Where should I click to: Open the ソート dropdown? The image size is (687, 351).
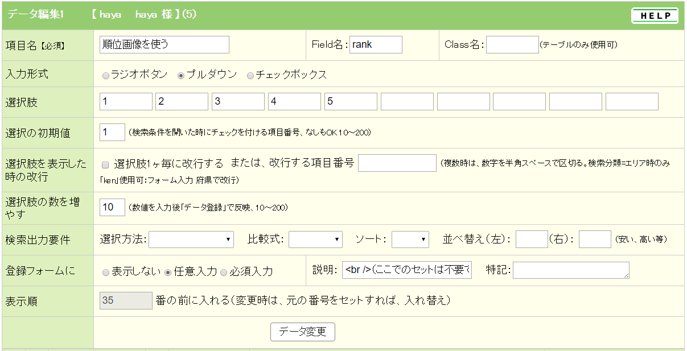tap(410, 239)
